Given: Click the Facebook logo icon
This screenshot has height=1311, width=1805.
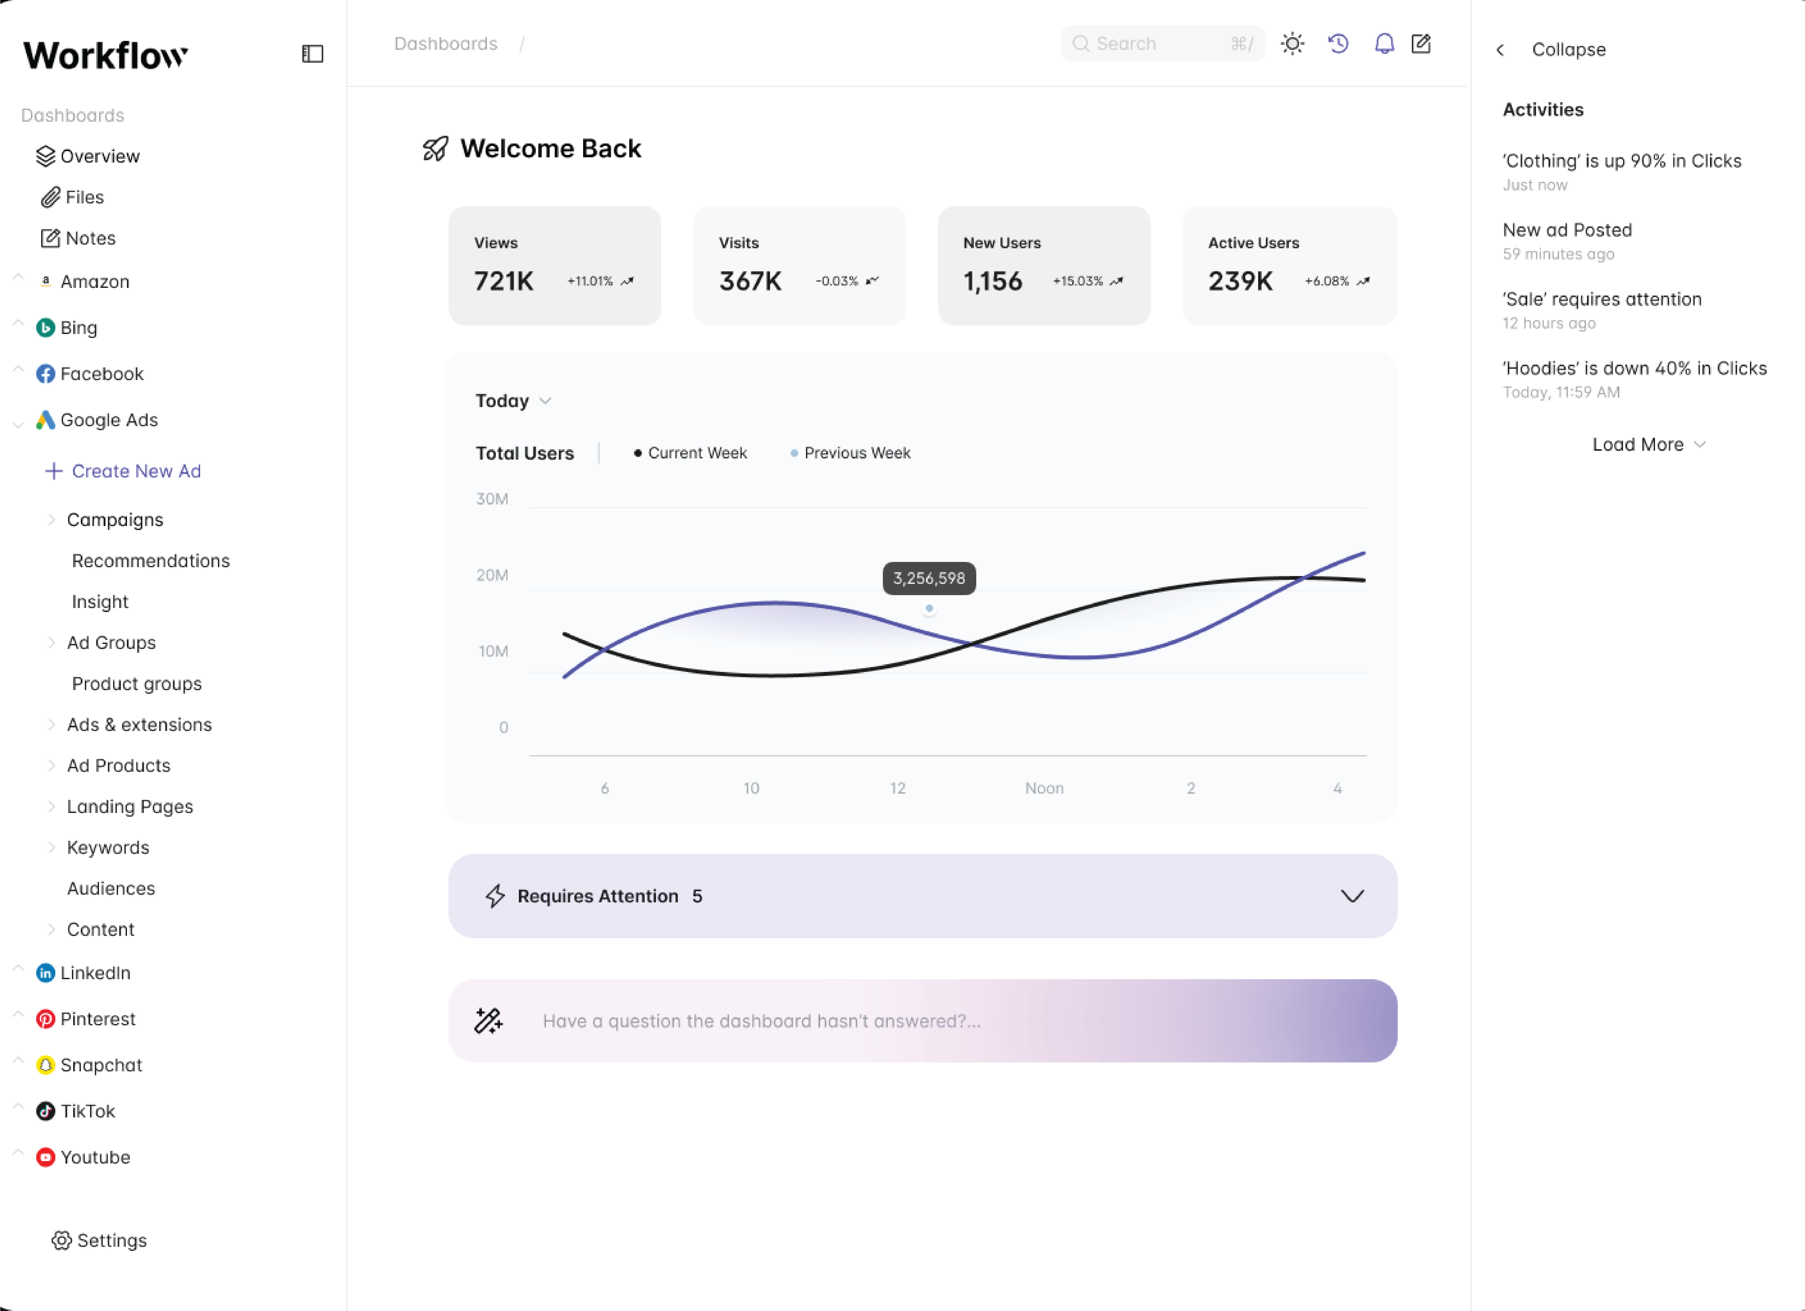Looking at the screenshot, I should point(45,374).
